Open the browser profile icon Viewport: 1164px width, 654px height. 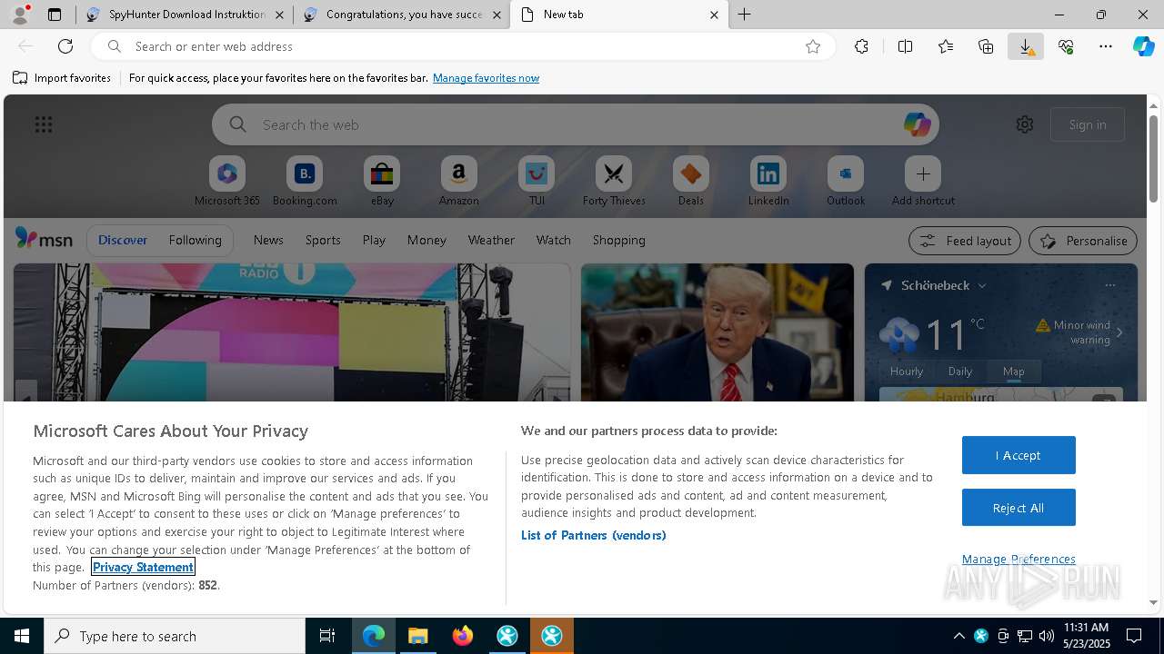pyautogui.click(x=20, y=15)
